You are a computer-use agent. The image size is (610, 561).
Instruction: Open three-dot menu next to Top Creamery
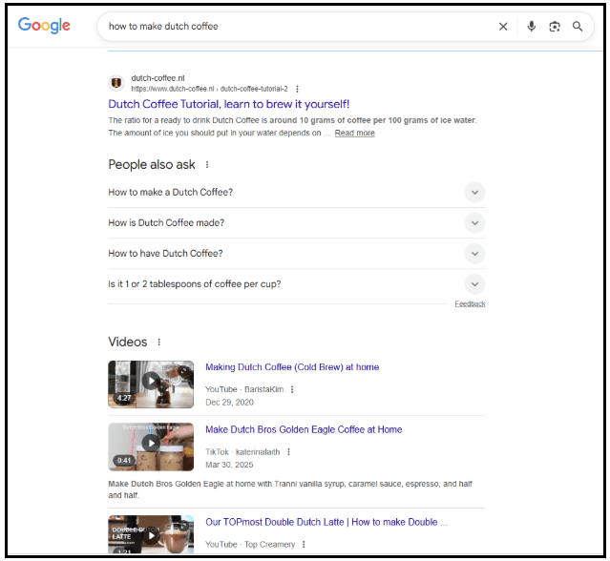(x=304, y=544)
